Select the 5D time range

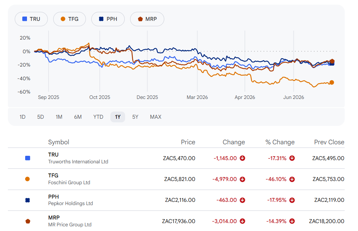[x=40, y=117]
